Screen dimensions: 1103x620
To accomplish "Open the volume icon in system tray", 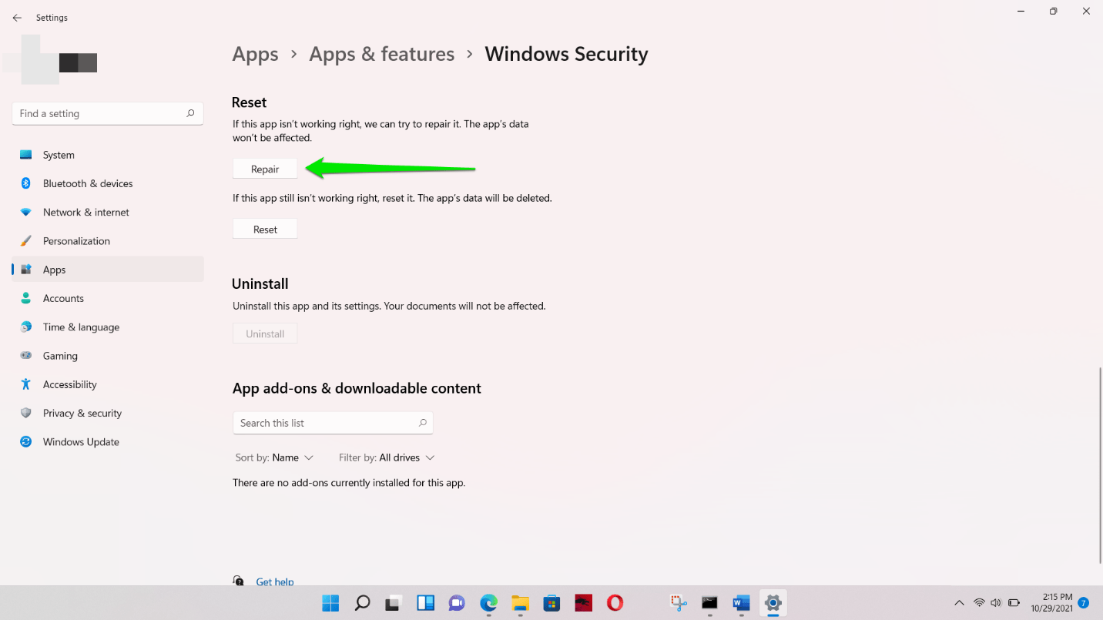I will point(996,603).
